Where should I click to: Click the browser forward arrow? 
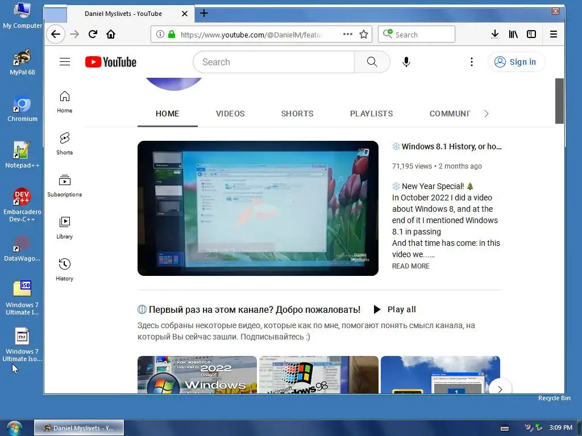click(74, 35)
